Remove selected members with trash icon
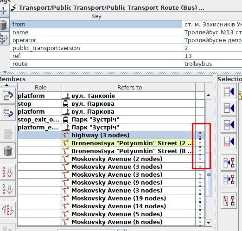 pyautogui.click(x=7, y=151)
